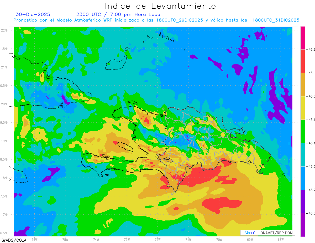Select the '20N' latitude label

coord(4,104)
